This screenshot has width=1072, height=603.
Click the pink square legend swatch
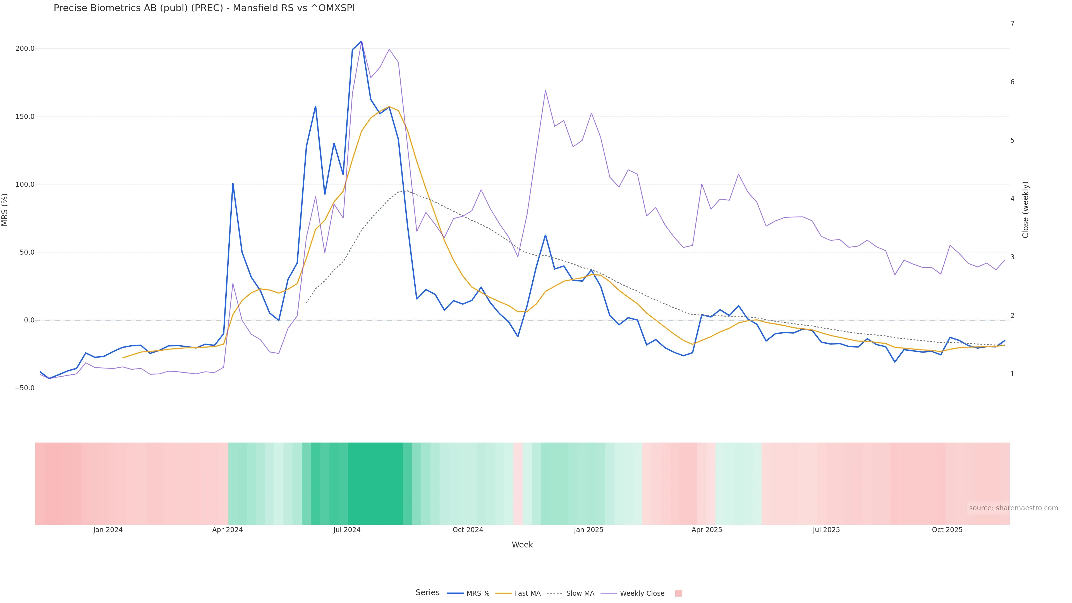[678, 594]
